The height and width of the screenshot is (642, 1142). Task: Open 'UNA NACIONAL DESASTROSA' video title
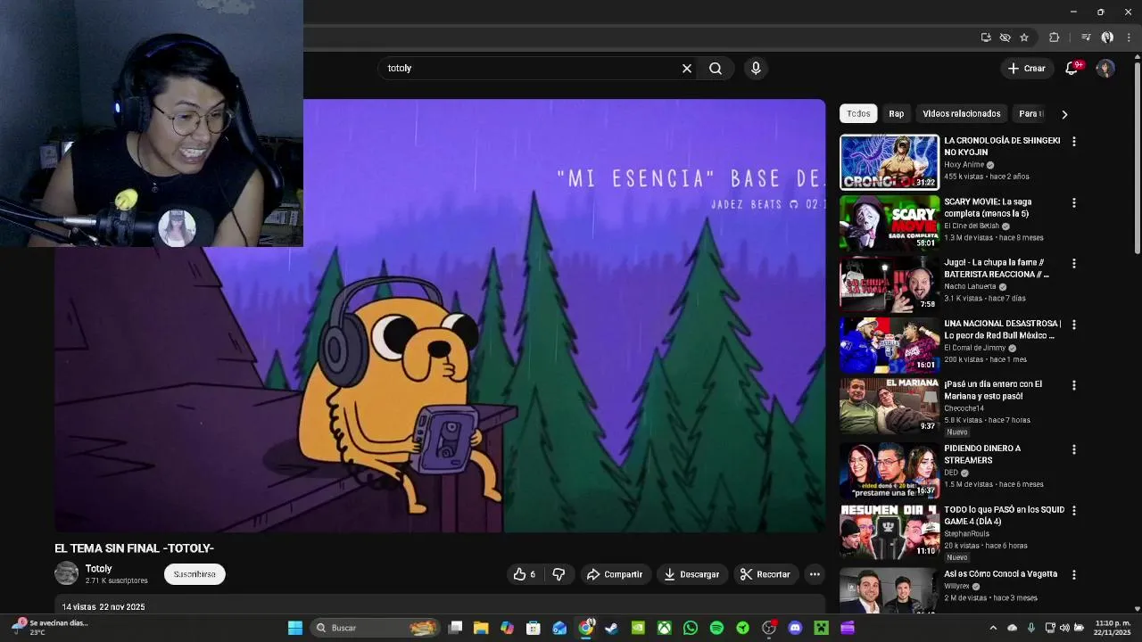(x=1003, y=329)
